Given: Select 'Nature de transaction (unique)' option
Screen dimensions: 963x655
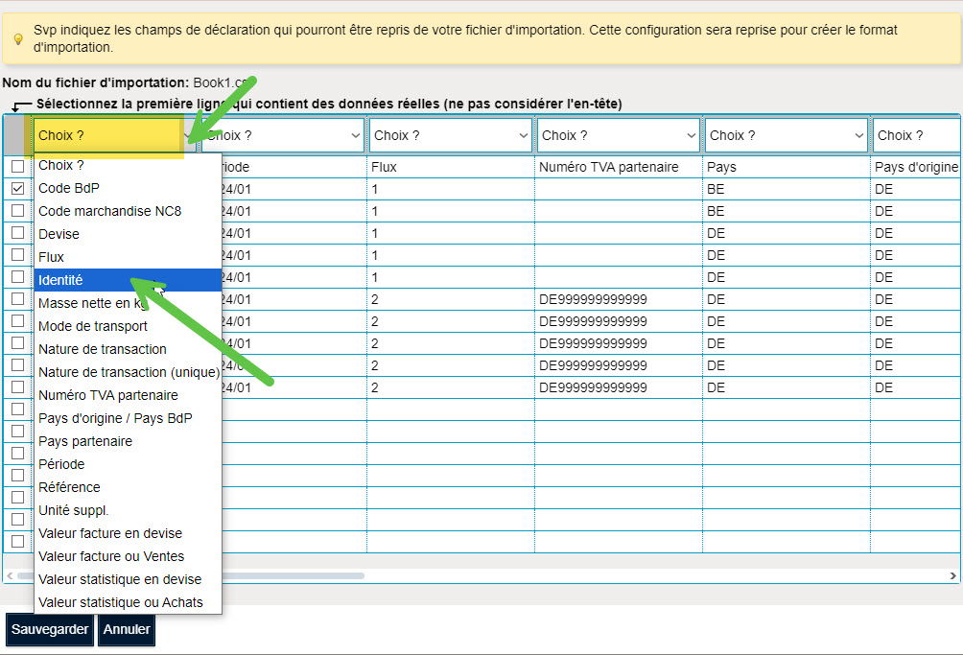Looking at the screenshot, I should [128, 373].
